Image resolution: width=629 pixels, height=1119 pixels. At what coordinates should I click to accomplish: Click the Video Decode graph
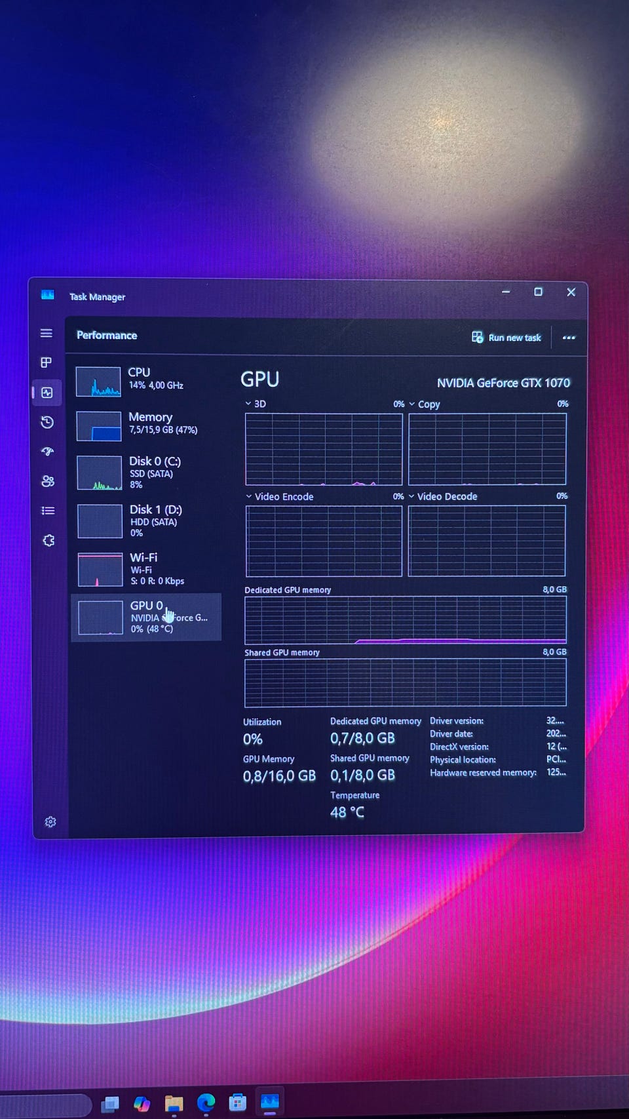[x=487, y=541]
